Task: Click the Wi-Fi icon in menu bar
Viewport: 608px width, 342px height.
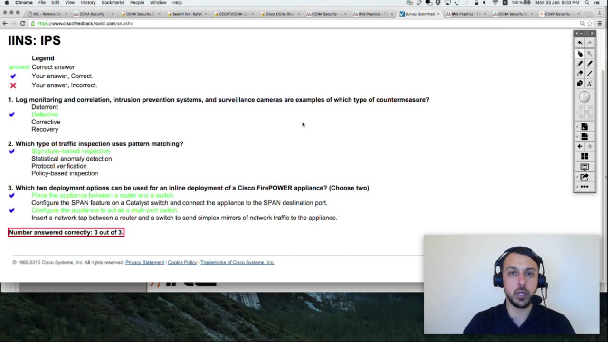Action: coord(495,3)
